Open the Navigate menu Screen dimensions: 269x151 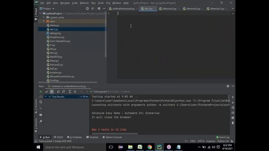coord(65,3)
